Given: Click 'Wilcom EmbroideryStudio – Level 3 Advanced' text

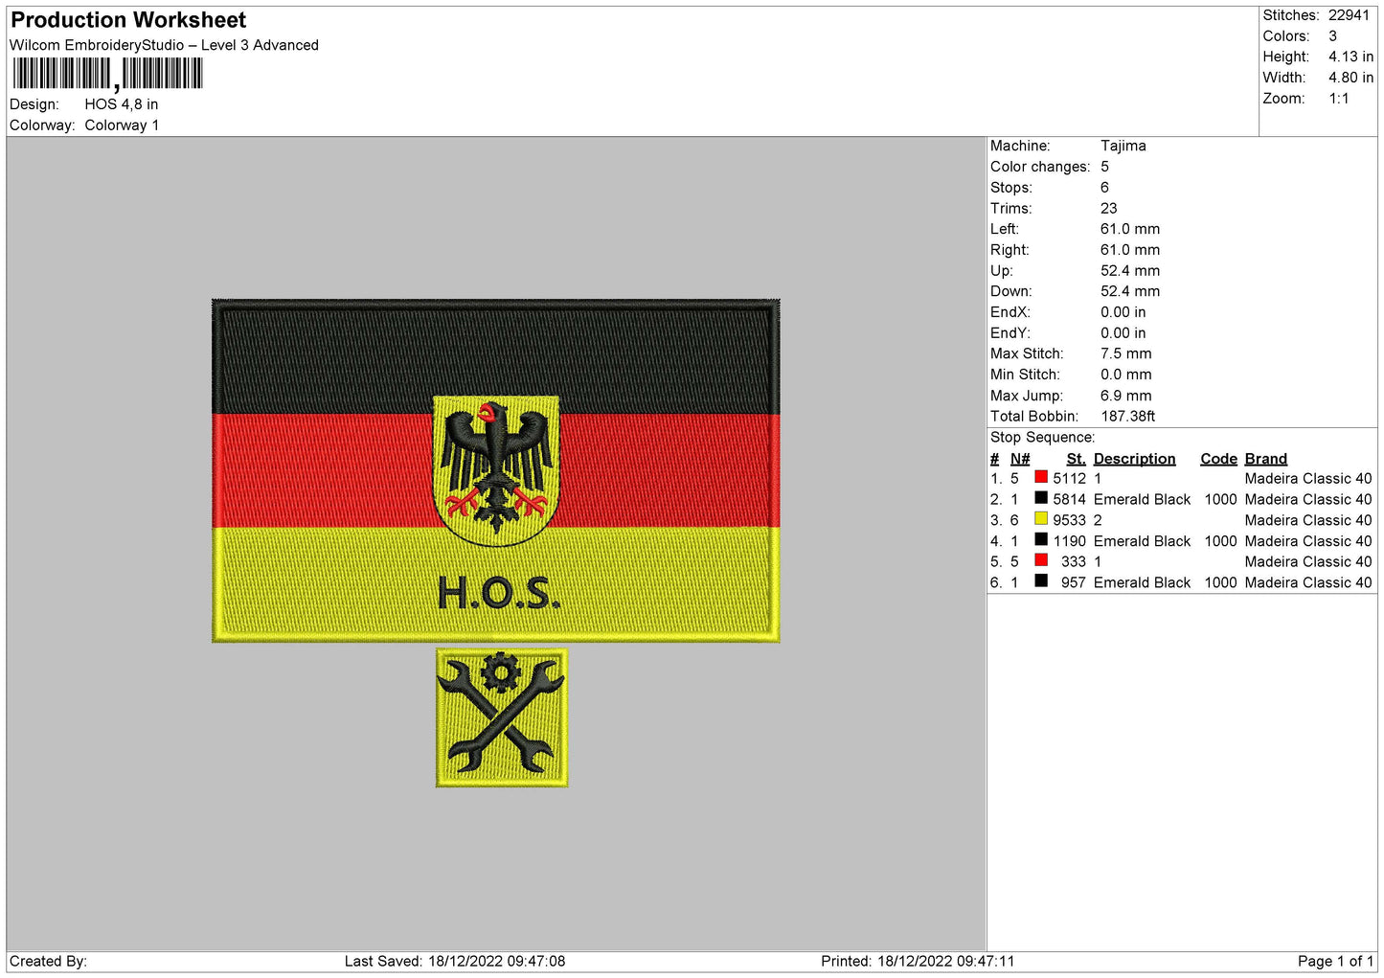Looking at the screenshot, I should click(x=164, y=45).
